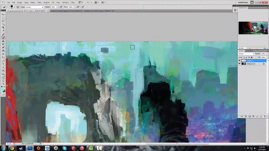Toggle lock transparent pixels
Viewport: 269px width, 151px height.
pyautogui.click(x=244, y=57)
